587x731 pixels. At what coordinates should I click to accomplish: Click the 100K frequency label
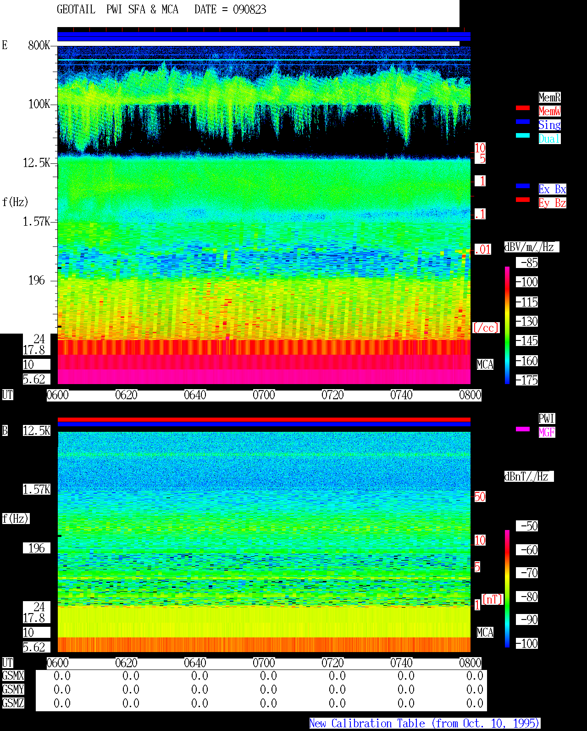tap(39, 104)
